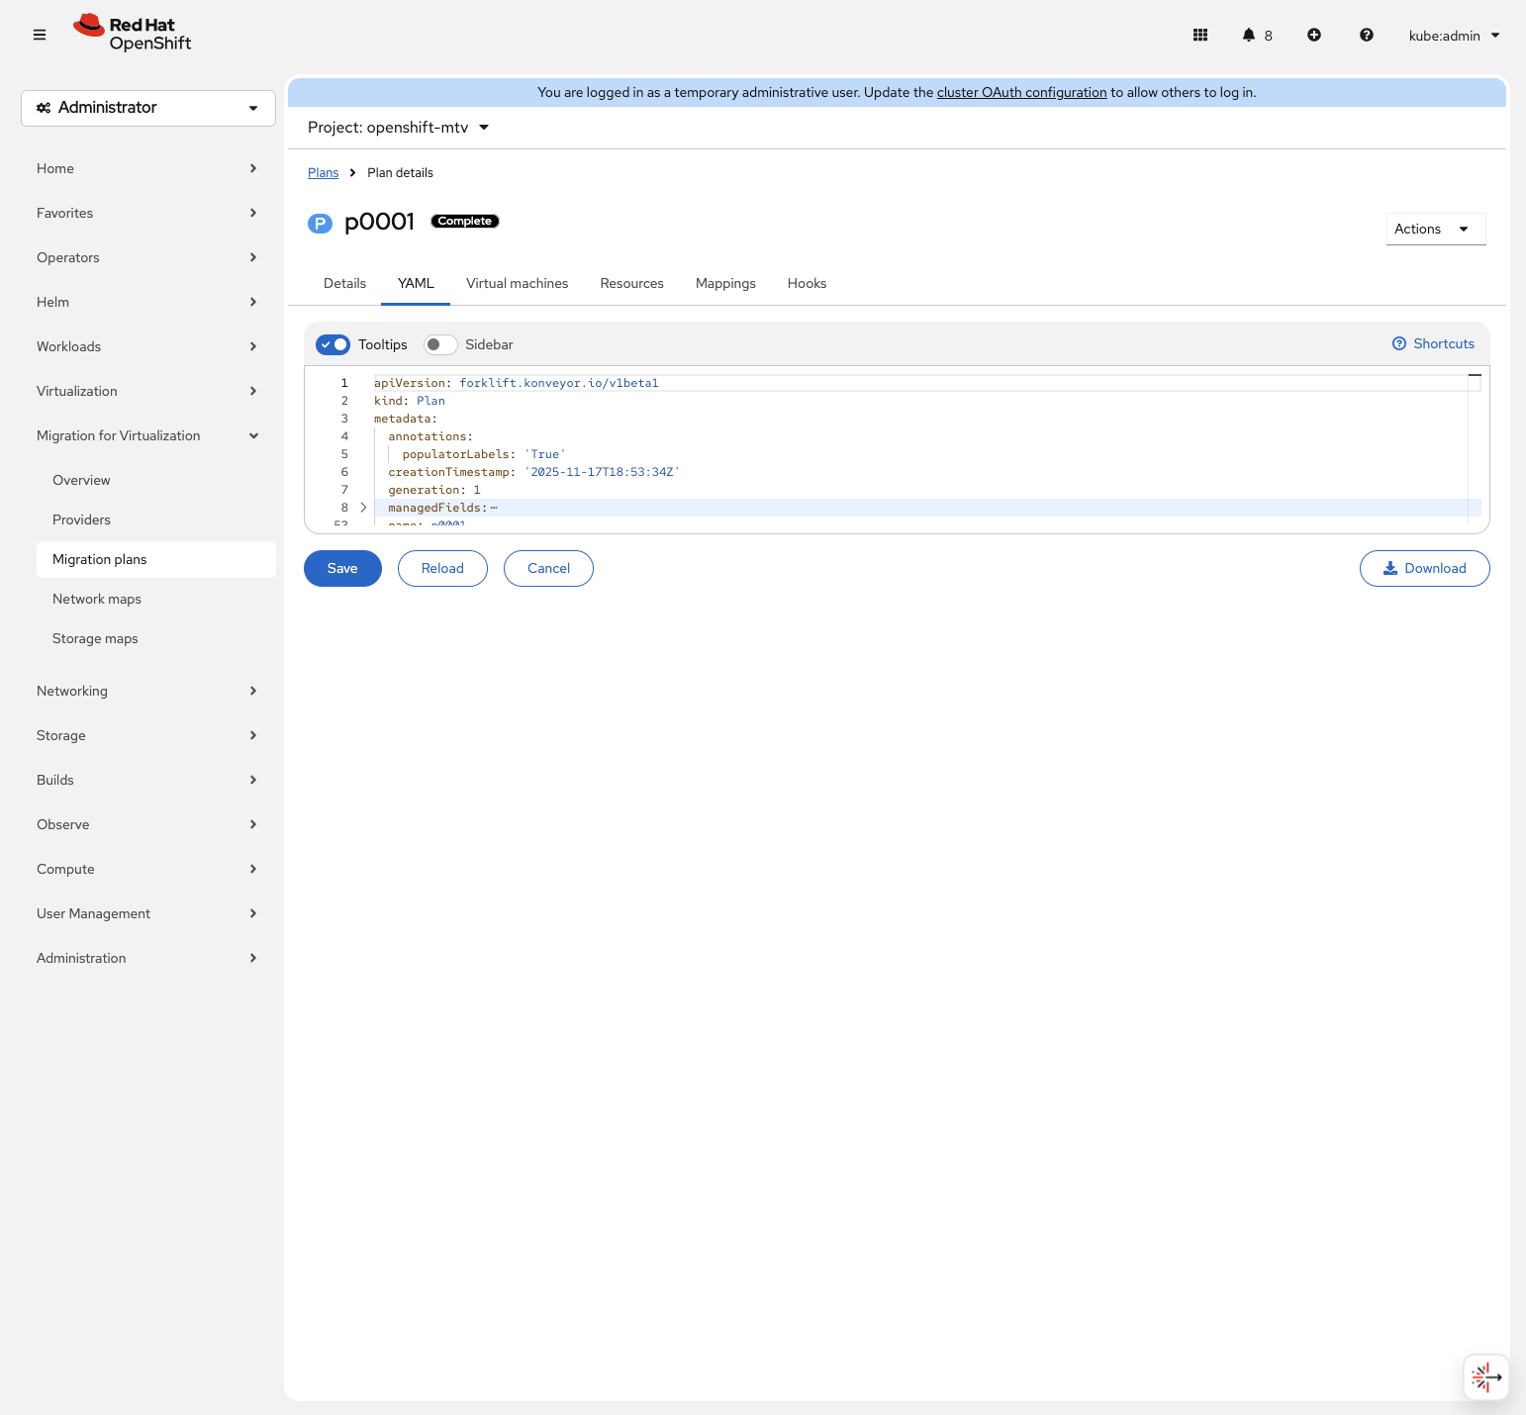
Task: Open the Actions dropdown menu
Action: [1435, 229]
